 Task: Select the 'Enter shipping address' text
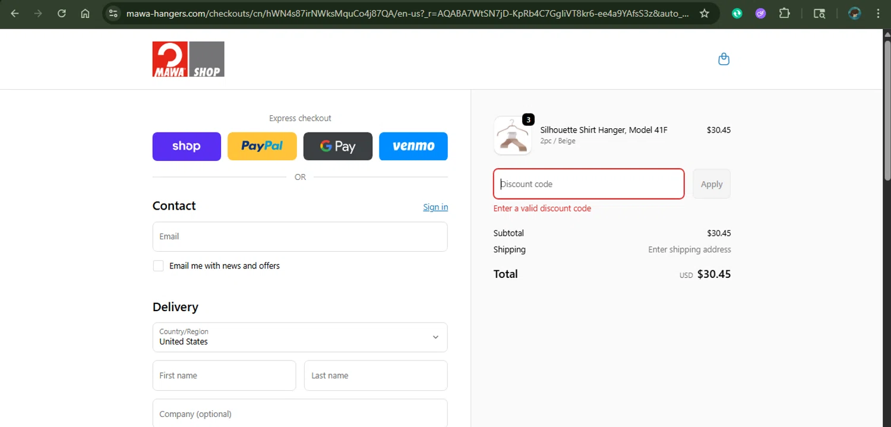(x=690, y=249)
